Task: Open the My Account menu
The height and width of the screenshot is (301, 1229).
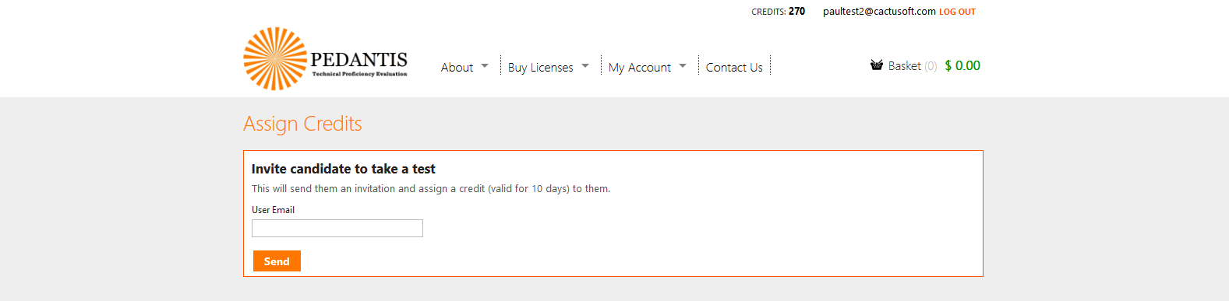Action: click(x=639, y=68)
